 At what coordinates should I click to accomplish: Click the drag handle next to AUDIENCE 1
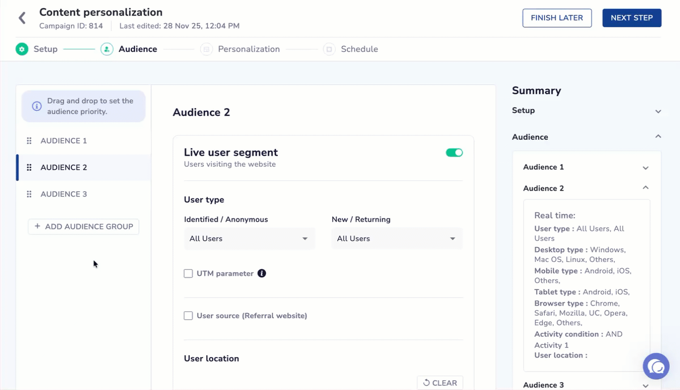click(x=29, y=140)
